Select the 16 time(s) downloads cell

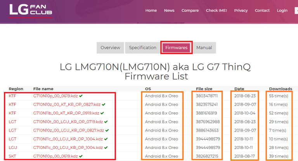point(279,104)
